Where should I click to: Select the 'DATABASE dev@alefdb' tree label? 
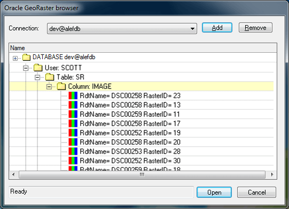pyautogui.click(x=64, y=57)
